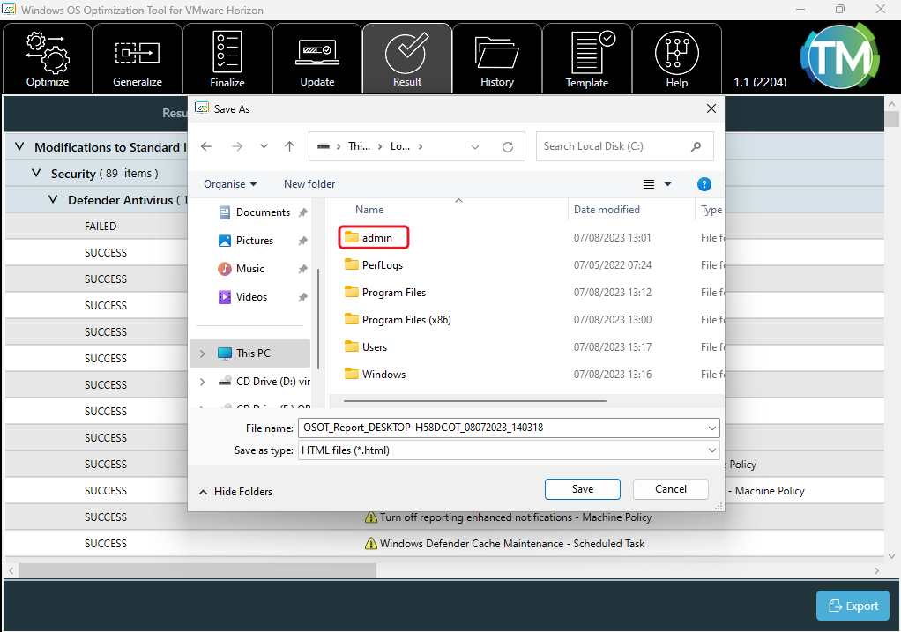The width and height of the screenshot is (901, 632).
Task: Expand the File name history dropdown
Action: click(x=711, y=428)
